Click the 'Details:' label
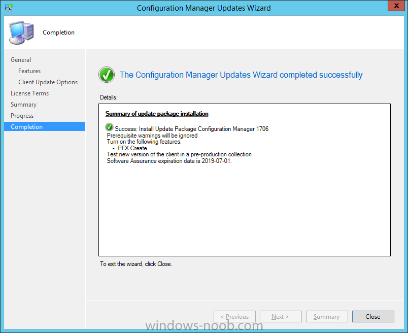The width and height of the screenshot is (408, 333). pos(109,97)
